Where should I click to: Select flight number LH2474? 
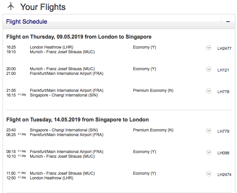click(224, 175)
